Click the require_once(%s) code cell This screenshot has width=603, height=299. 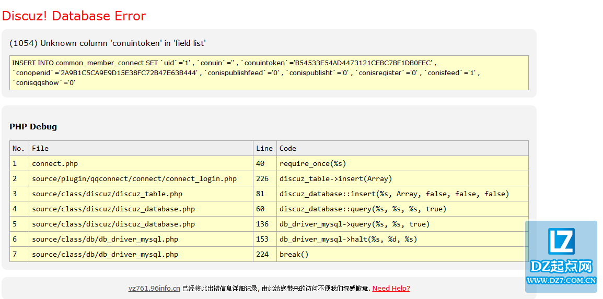(x=312, y=163)
